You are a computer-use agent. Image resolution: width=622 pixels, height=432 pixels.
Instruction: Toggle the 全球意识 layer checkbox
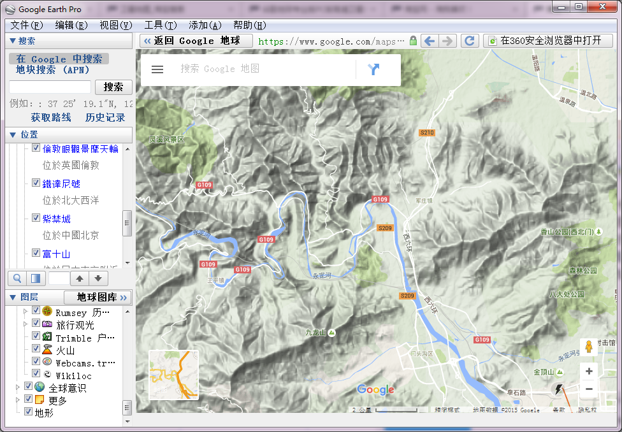pos(28,386)
